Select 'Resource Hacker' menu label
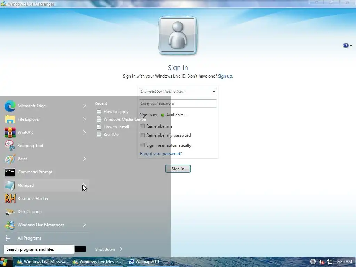The width and height of the screenshot is (356, 267). 33,199
